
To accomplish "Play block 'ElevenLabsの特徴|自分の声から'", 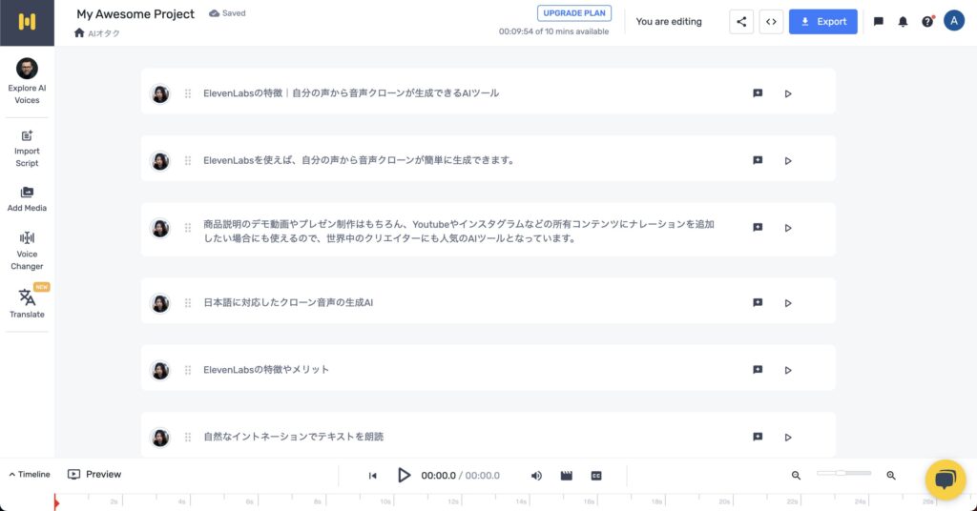I will (788, 94).
